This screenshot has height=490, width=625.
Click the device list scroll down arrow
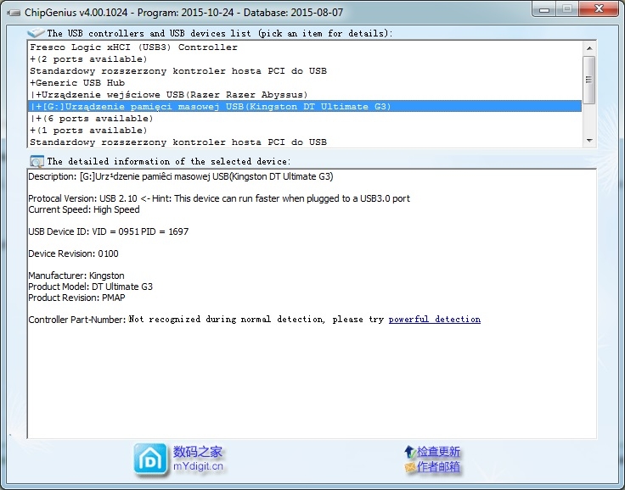pyautogui.click(x=589, y=141)
